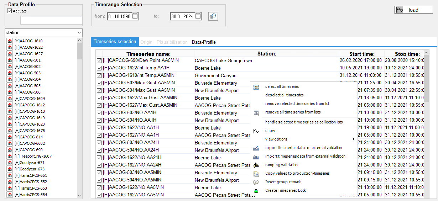Image resolution: width=438 pixels, height=201 pixels.
Task: Sort by Timeseries name column header
Action: coord(148,54)
